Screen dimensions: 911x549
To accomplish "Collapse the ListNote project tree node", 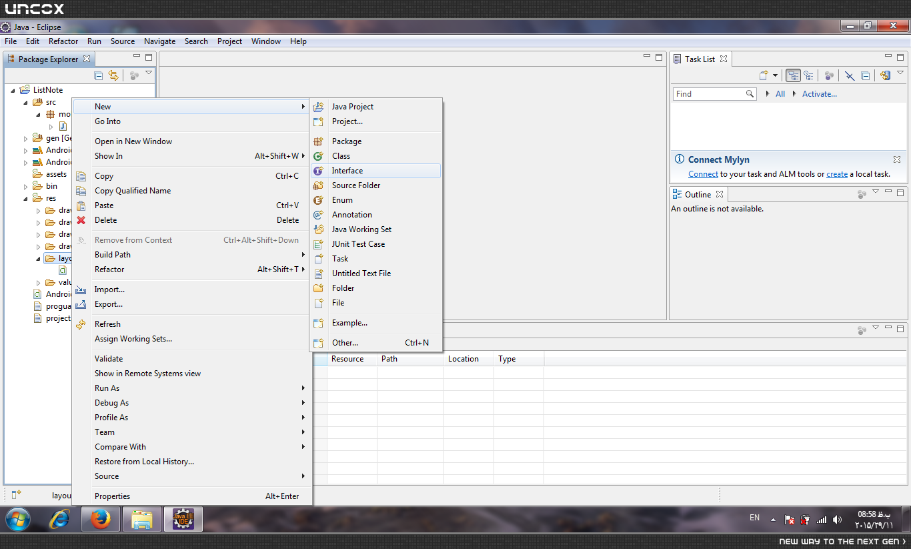I will [x=13, y=90].
